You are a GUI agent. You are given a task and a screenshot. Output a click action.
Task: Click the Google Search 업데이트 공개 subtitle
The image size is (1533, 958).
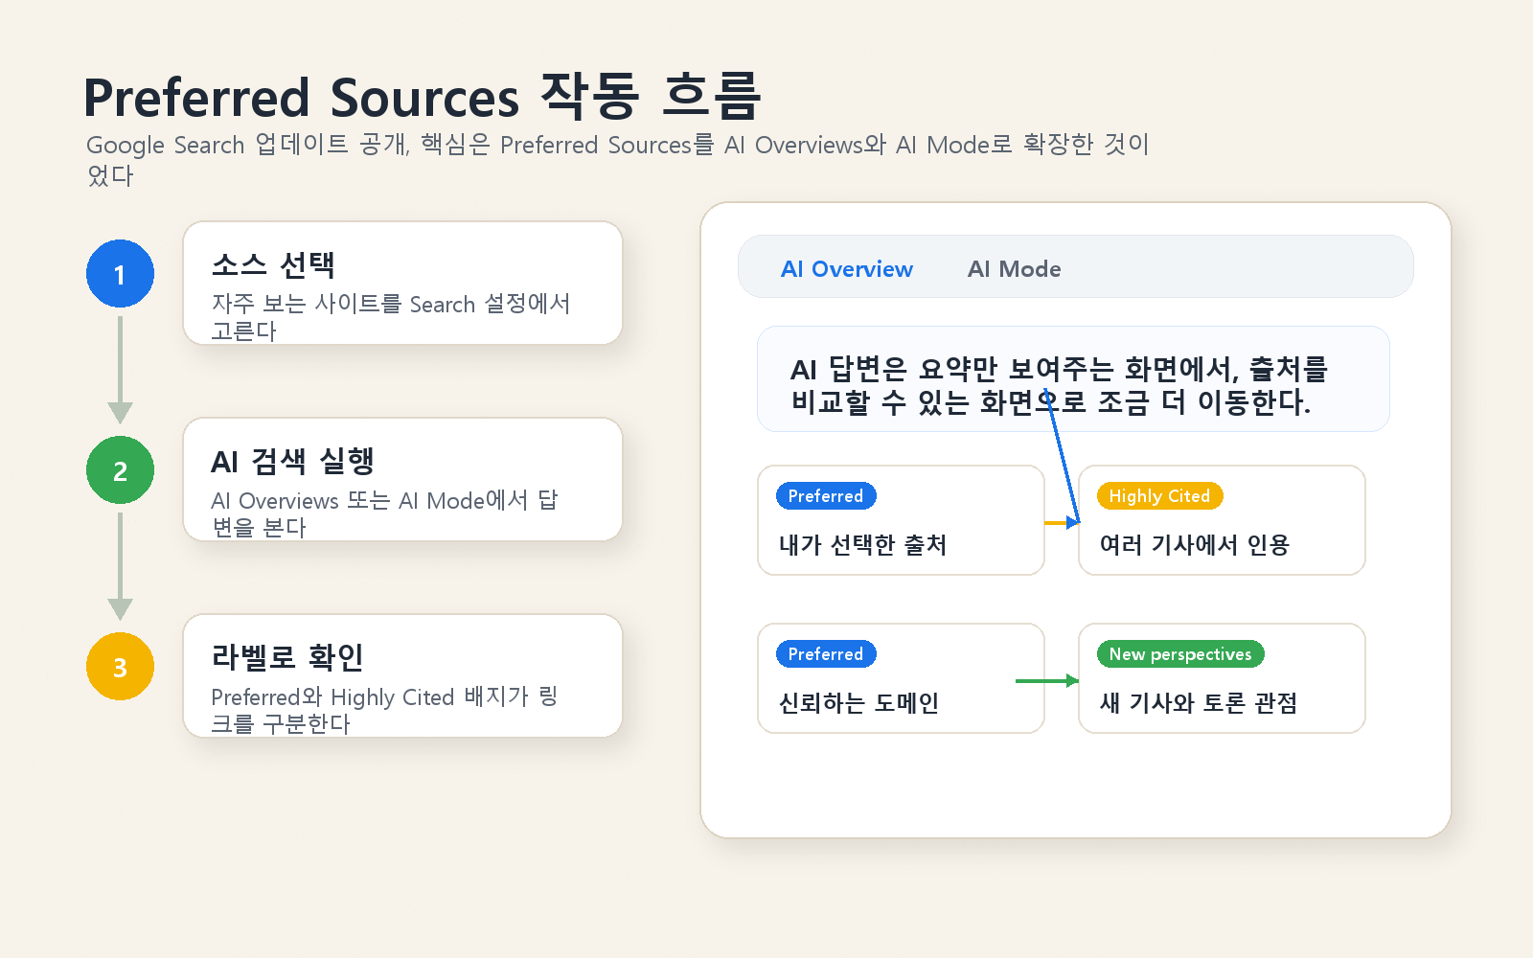tap(618, 159)
